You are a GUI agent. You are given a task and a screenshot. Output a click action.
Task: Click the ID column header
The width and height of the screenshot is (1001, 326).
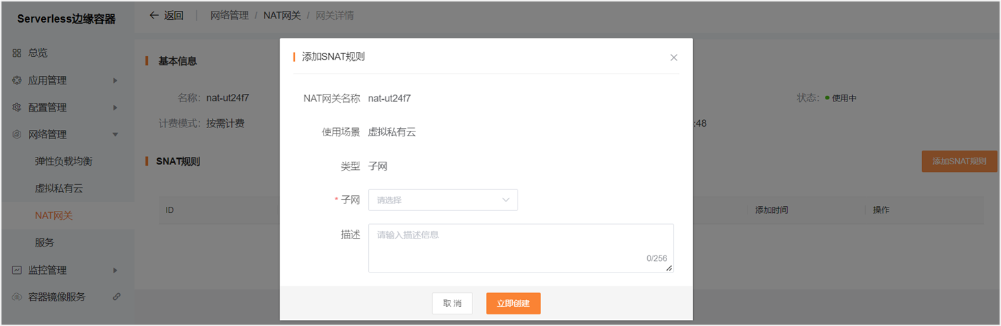170,210
